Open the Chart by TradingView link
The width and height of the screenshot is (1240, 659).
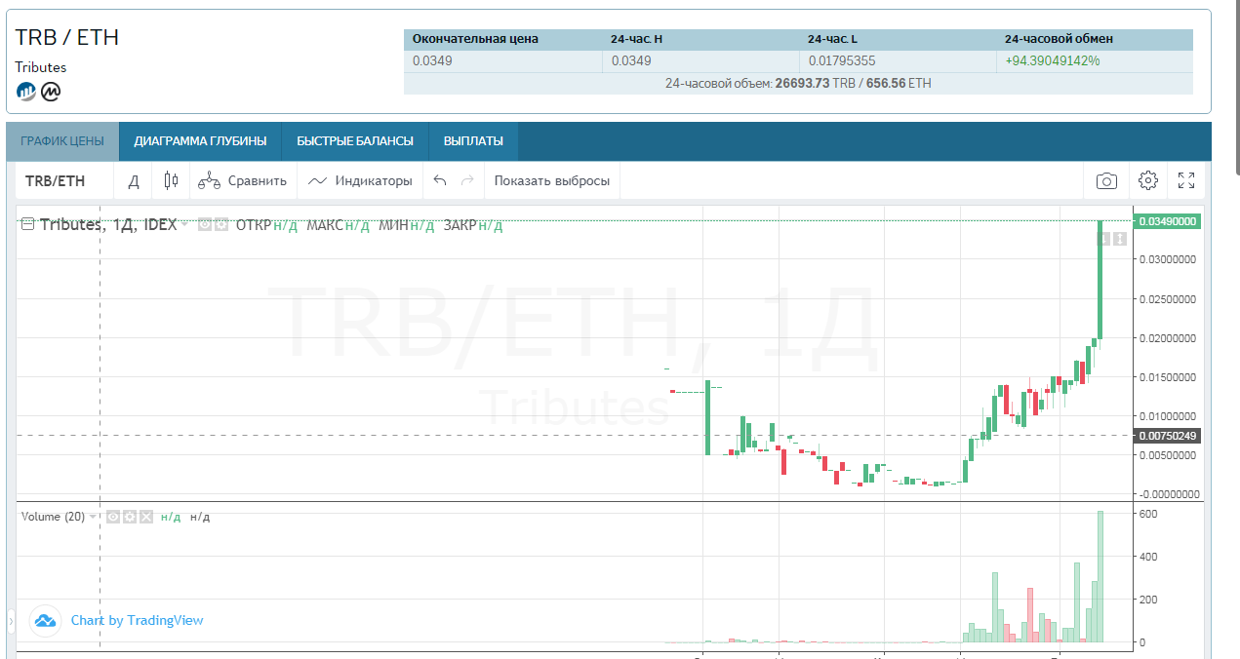[x=137, y=620]
